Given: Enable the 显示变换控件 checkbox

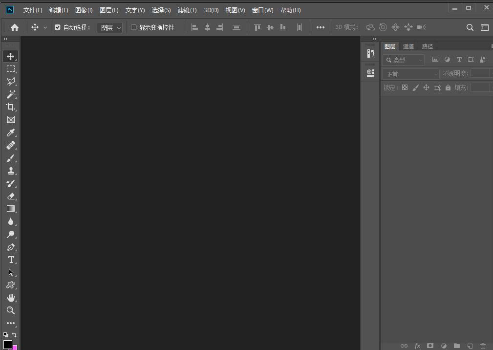Looking at the screenshot, I should [x=133, y=27].
